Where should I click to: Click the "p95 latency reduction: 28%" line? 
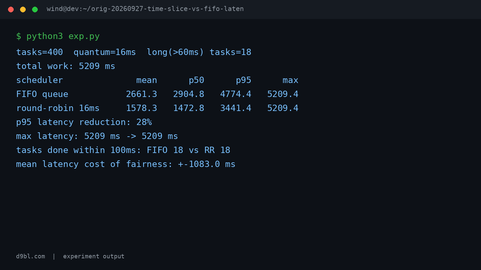tap(84, 122)
